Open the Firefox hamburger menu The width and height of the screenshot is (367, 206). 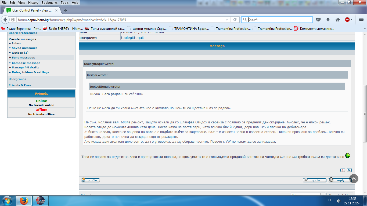[x=361, y=20]
